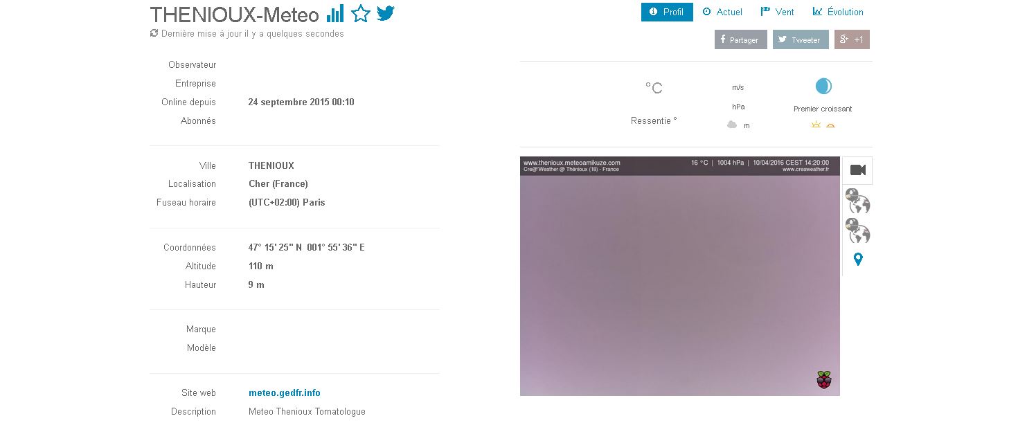The width and height of the screenshot is (1018, 443).
Task: Click the Observateur label
Action: coord(192,64)
